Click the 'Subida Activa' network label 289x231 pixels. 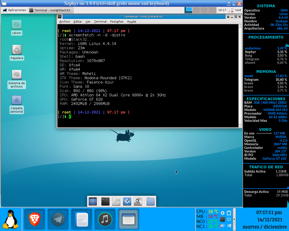point(255,172)
